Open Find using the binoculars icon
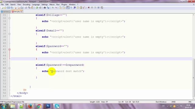Image resolution: width=195 pixels, height=109 pixels. 45,8
